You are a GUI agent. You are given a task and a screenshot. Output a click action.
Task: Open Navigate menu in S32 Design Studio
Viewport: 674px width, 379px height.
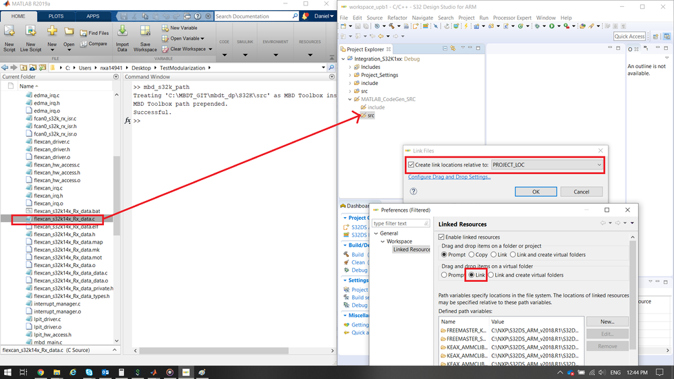point(422,18)
